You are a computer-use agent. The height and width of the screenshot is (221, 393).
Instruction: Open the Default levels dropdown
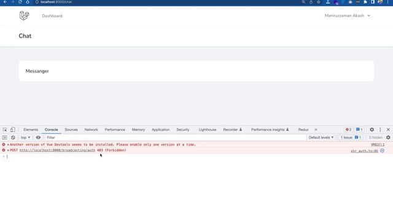click(321, 138)
